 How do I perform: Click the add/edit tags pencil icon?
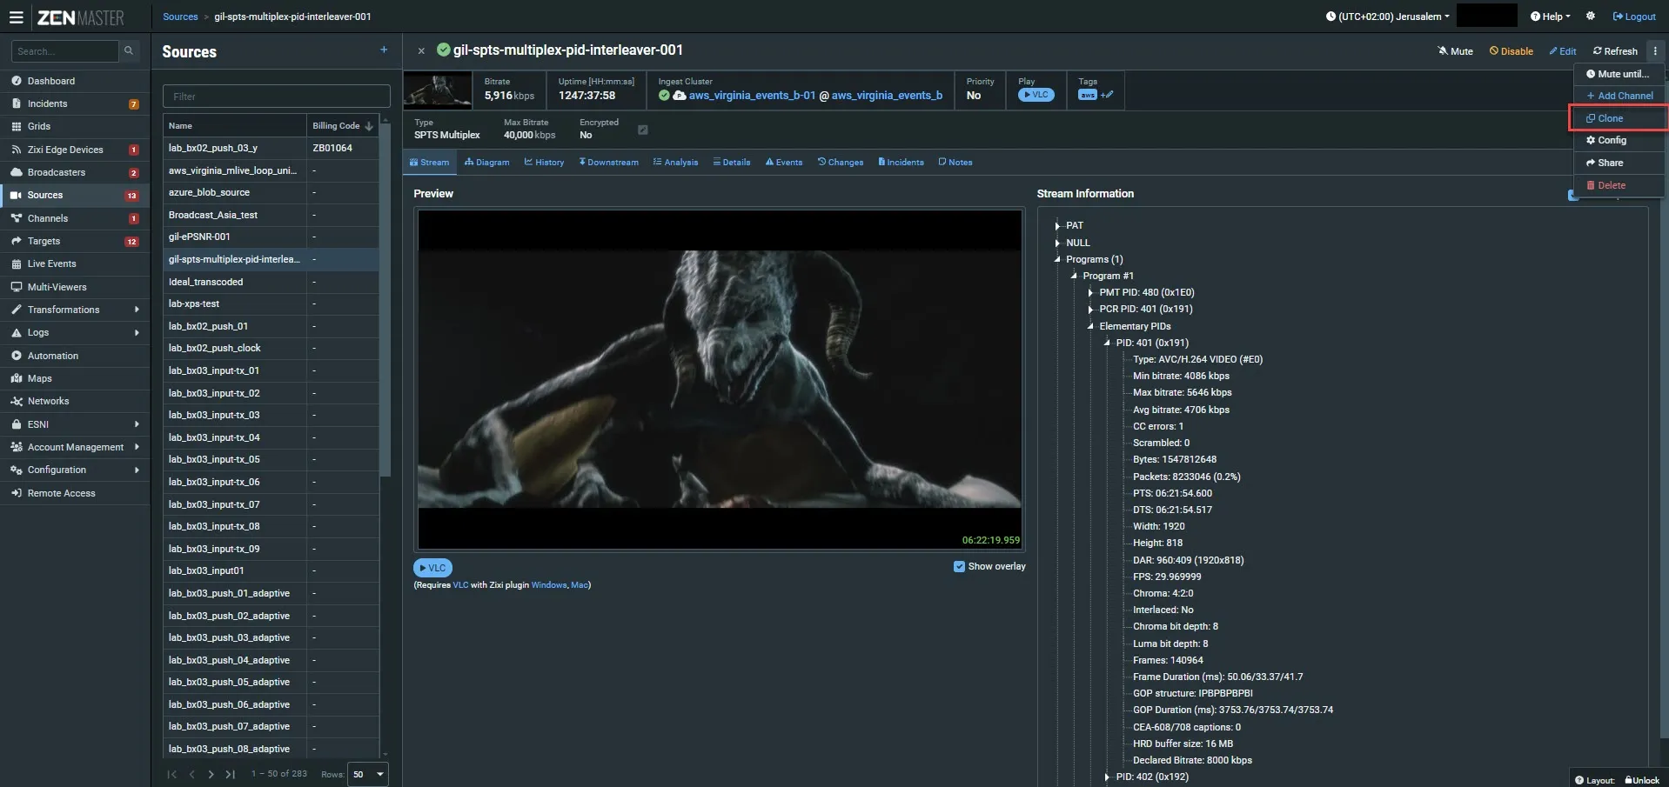click(1107, 95)
